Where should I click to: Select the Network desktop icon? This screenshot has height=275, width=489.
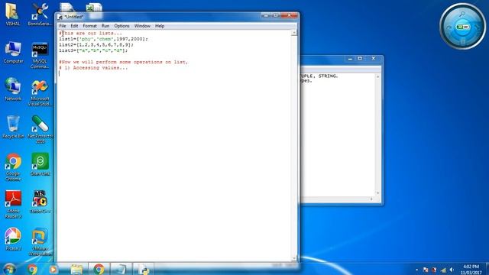13,89
